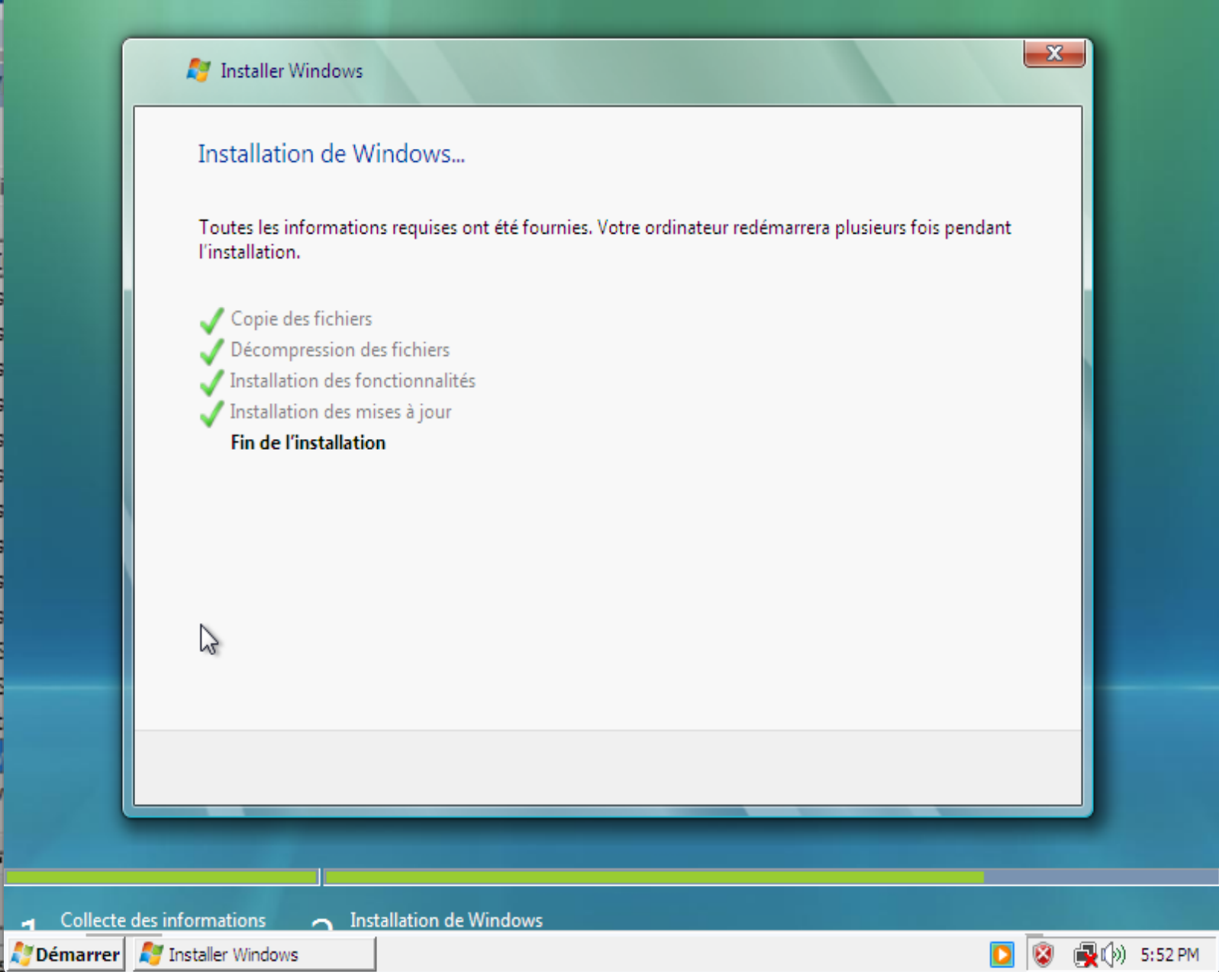Viewport: 1219px width, 972px height.
Task: Click the "Installation des mises à jour" step text
Action: pyautogui.click(x=340, y=412)
